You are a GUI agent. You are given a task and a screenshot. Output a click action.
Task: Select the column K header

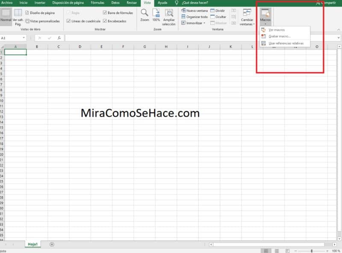click(x=231, y=47)
